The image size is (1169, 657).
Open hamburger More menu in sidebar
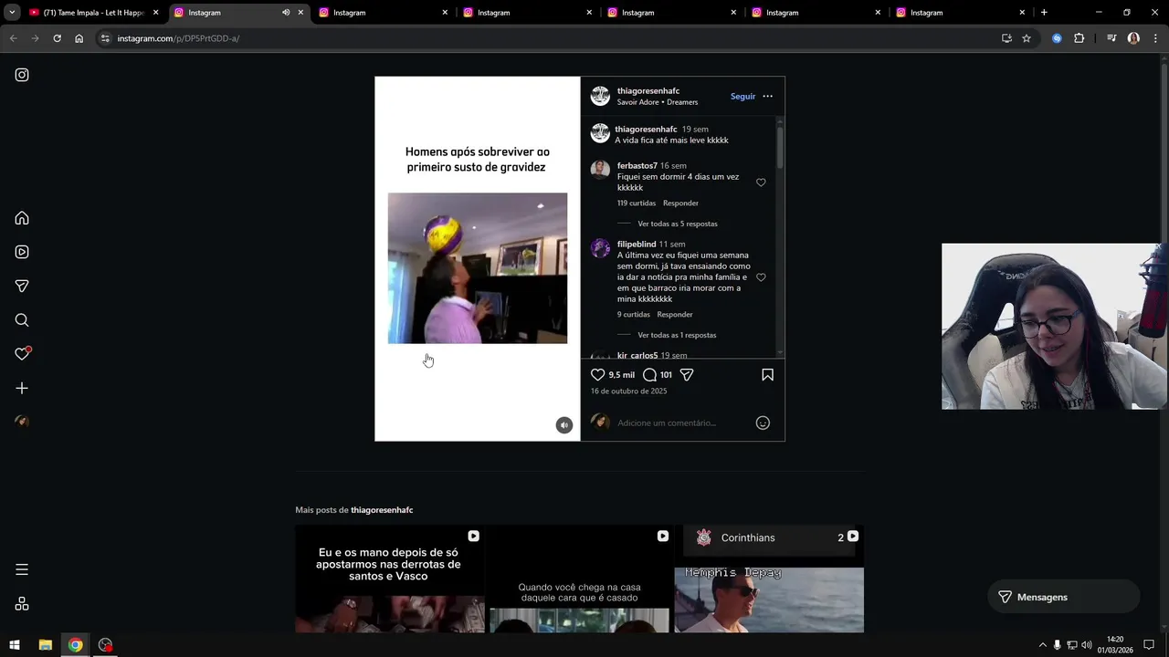coord(22,569)
